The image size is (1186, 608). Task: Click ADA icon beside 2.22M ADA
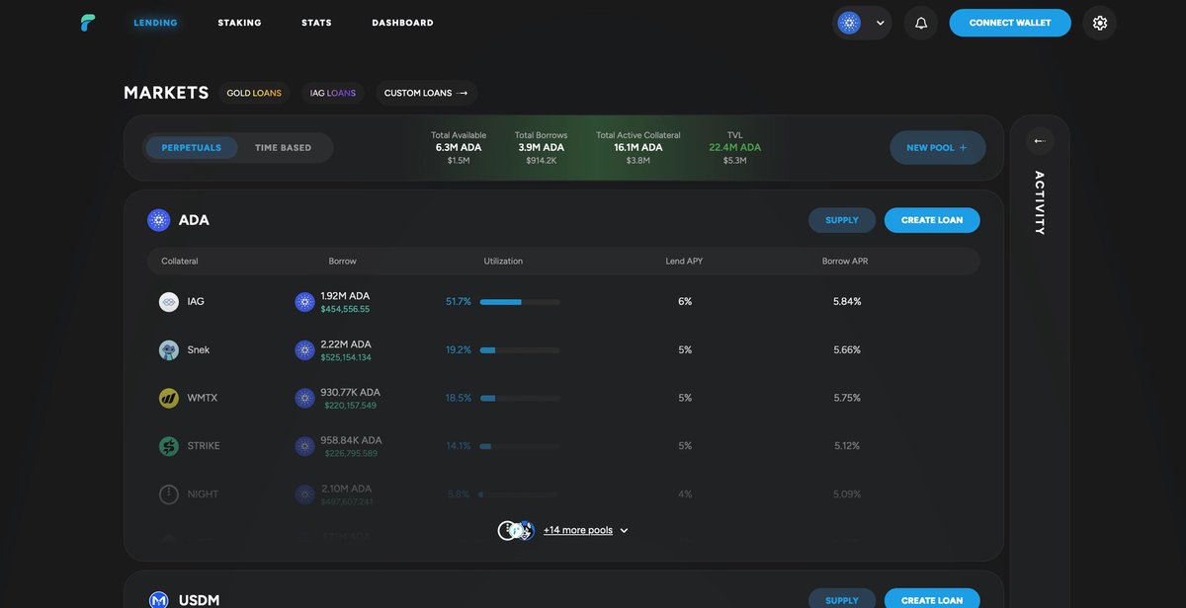304,350
